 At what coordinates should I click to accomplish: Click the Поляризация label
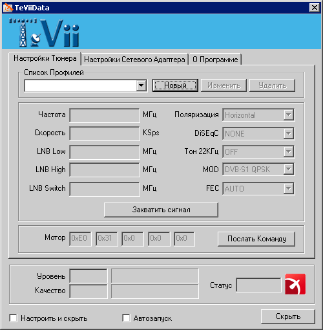[x=196, y=115]
